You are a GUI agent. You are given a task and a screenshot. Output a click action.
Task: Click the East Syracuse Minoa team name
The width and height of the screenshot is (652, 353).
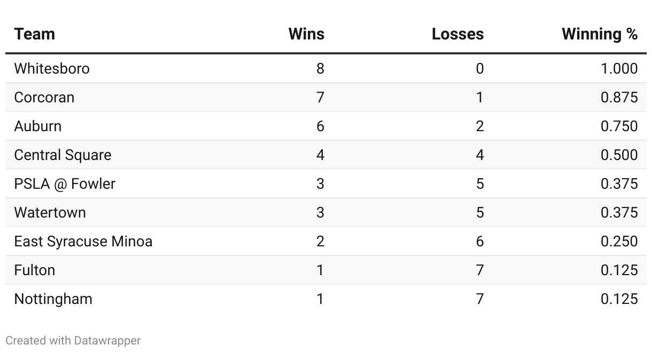click(x=83, y=242)
